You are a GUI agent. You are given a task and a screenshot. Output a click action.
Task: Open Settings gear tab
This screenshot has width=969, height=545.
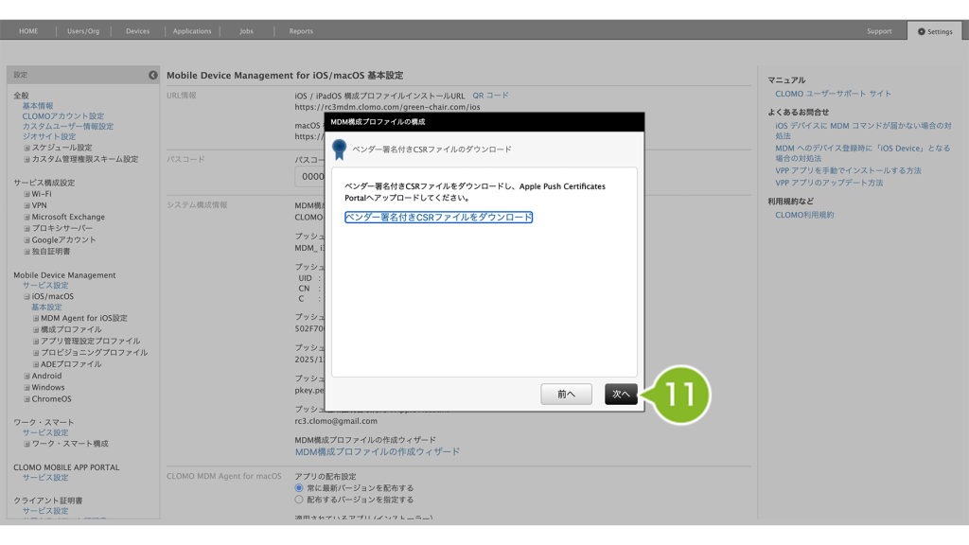tap(935, 31)
